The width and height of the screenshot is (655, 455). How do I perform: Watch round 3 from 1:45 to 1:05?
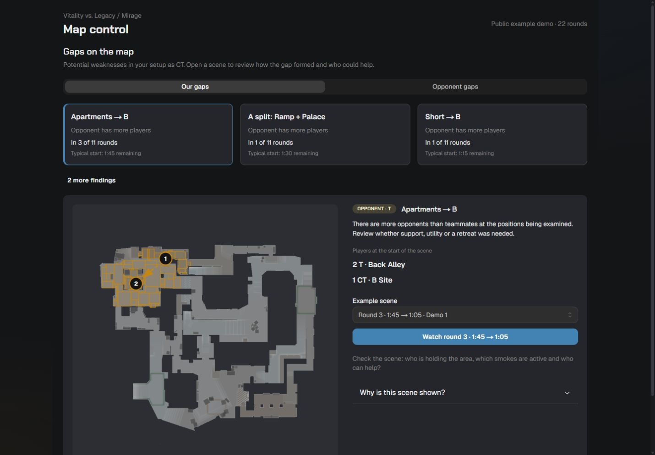click(x=465, y=337)
